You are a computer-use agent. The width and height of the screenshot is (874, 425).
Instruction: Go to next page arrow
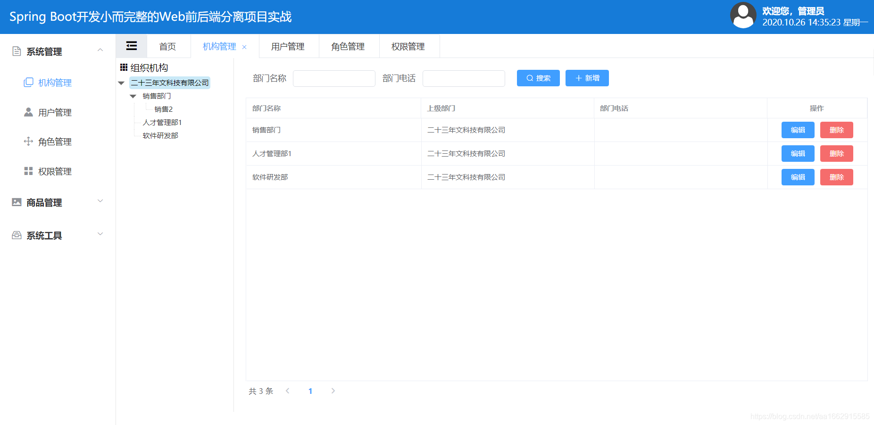pos(333,391)
